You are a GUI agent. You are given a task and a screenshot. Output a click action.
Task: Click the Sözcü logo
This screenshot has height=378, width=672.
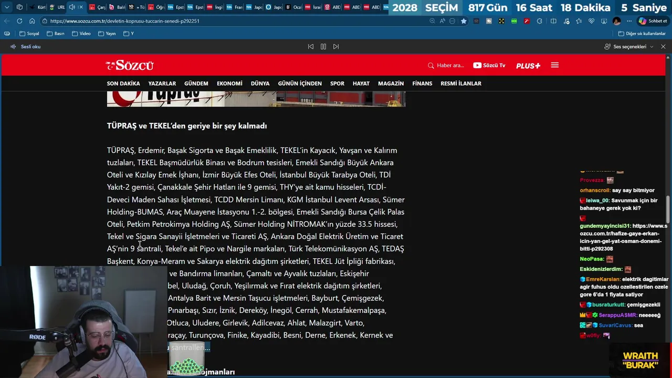click(130, 65)
